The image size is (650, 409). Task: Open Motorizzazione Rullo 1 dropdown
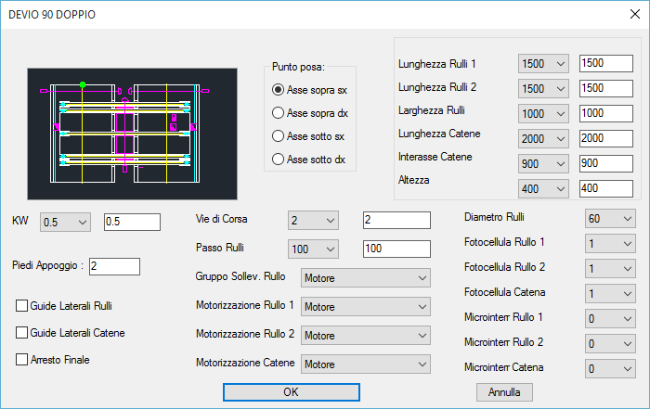[x=366, y=307]
